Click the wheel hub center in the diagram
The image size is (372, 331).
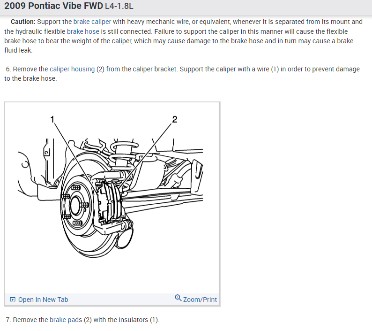76,205
